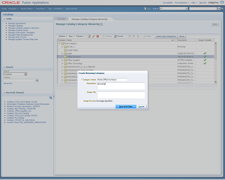Open Catalog: My Catalog recent link
Screen dimensions: 225x180
coord(15,118)
